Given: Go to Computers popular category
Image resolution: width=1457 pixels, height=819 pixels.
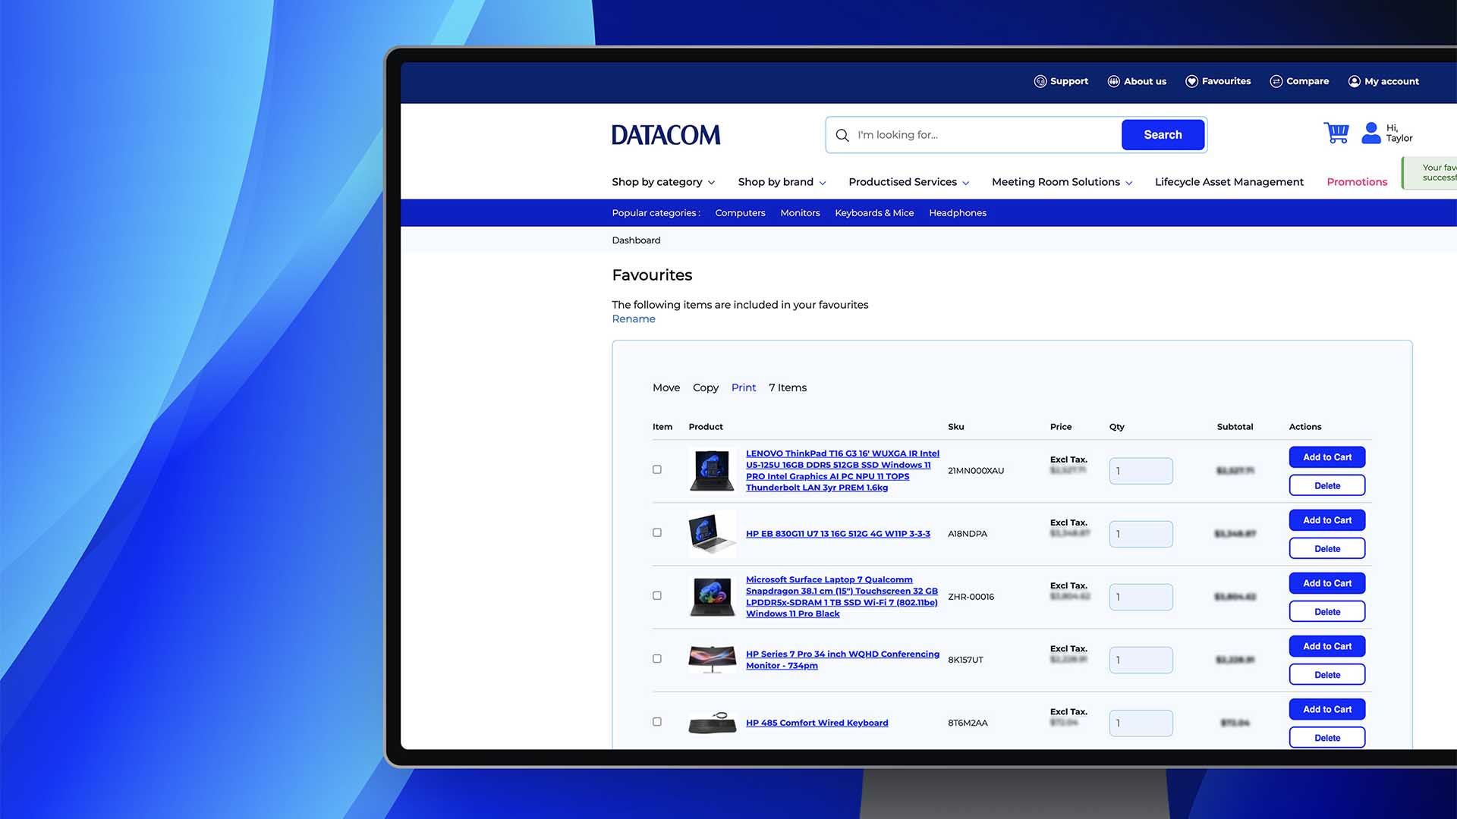Looking at the screenshot, I should [x=740, y=213].
